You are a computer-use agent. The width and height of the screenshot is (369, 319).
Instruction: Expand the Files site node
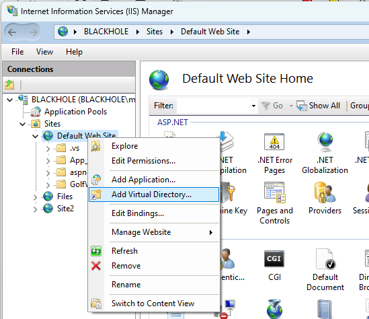point(36,197)
